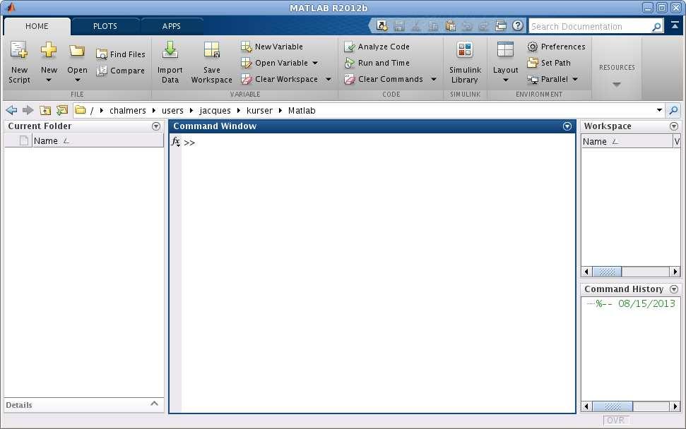Click the forward navigation arrow
686x429 pixels.
28,110
